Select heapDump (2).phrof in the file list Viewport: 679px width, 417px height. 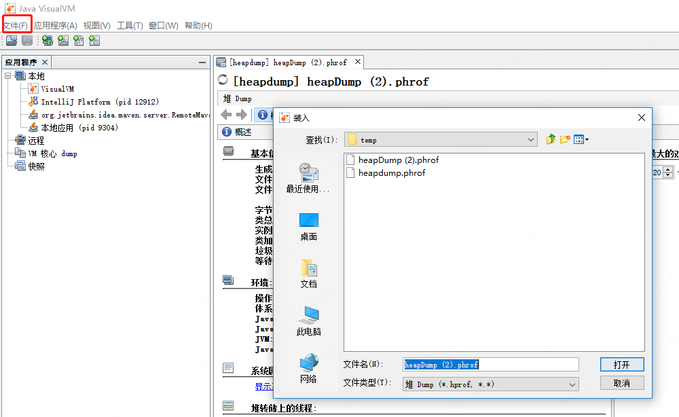[x=392, y=160]
